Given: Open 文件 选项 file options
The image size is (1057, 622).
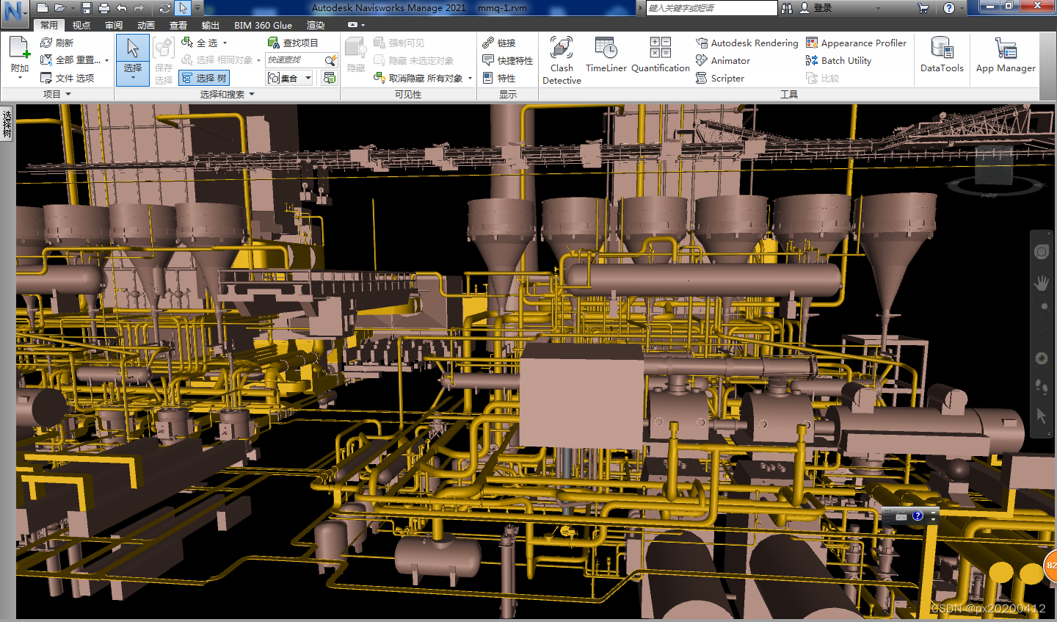Looking at the screenshot, I should [67, 78].
